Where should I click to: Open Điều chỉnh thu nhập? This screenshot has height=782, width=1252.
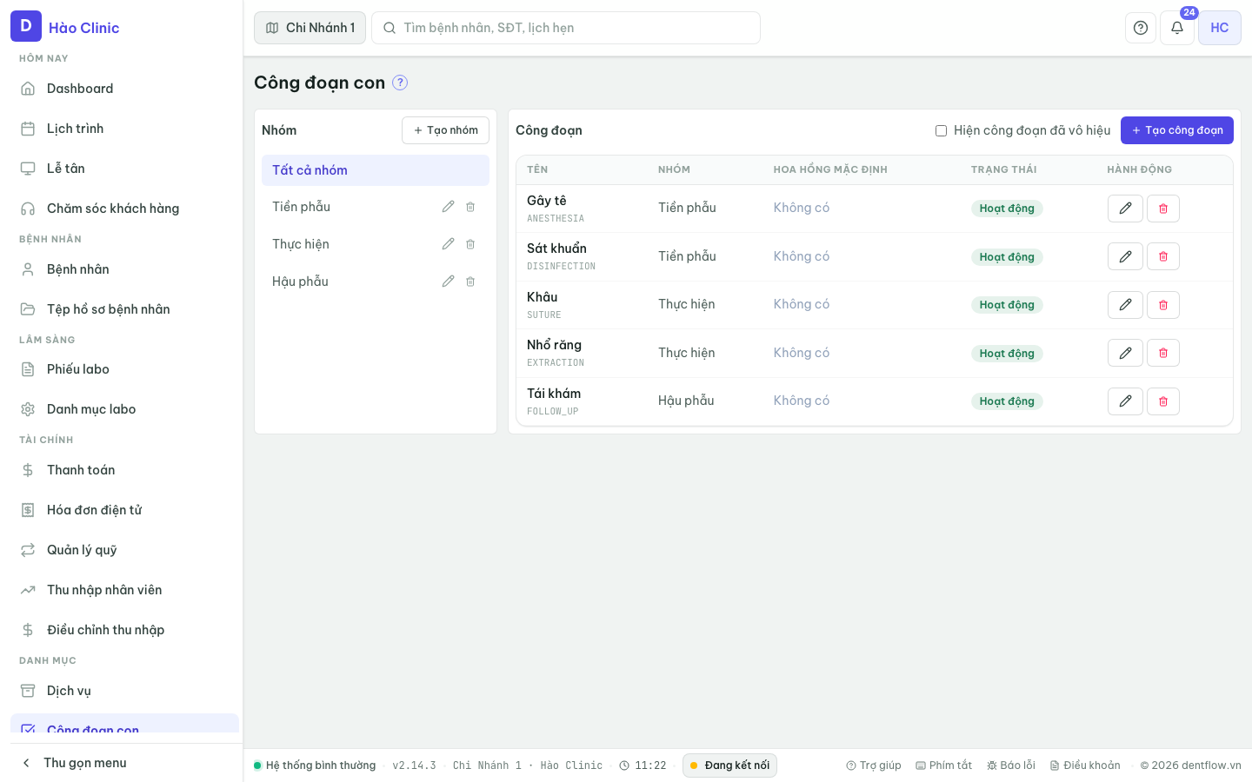(124, 630)
